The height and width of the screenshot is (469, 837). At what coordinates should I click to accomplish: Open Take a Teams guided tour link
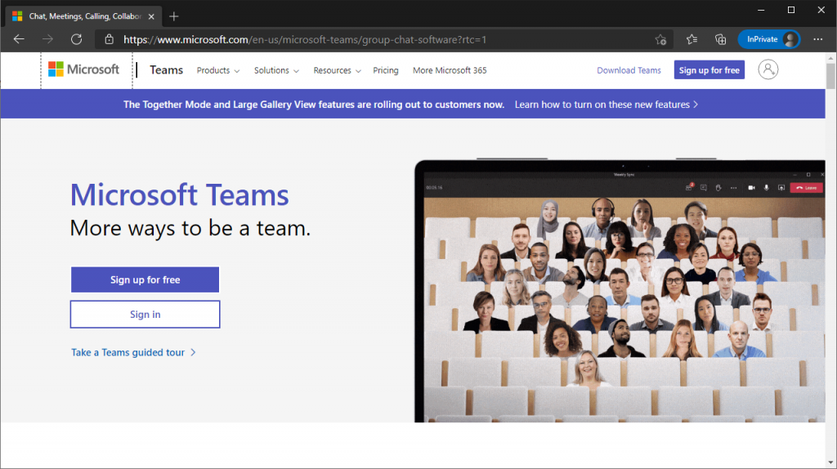(133, 352)
